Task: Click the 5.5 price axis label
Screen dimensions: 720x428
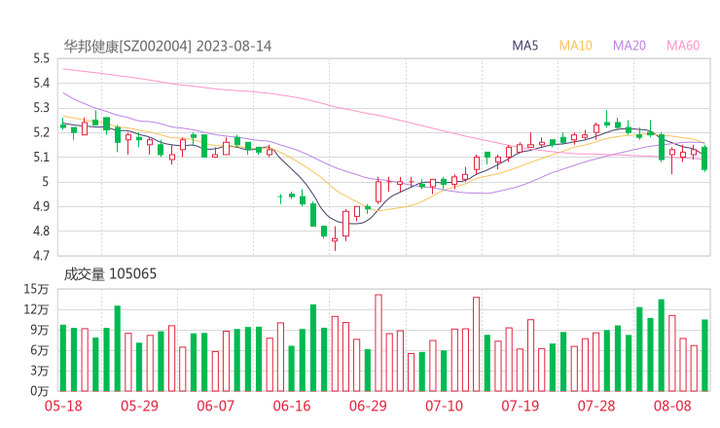Action: pyautogui.click(x=41, y=58)
